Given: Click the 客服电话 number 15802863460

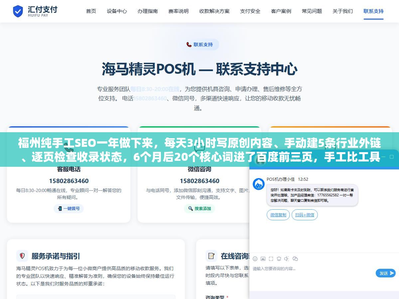Looking at the screenshot, I should point(69,181).
